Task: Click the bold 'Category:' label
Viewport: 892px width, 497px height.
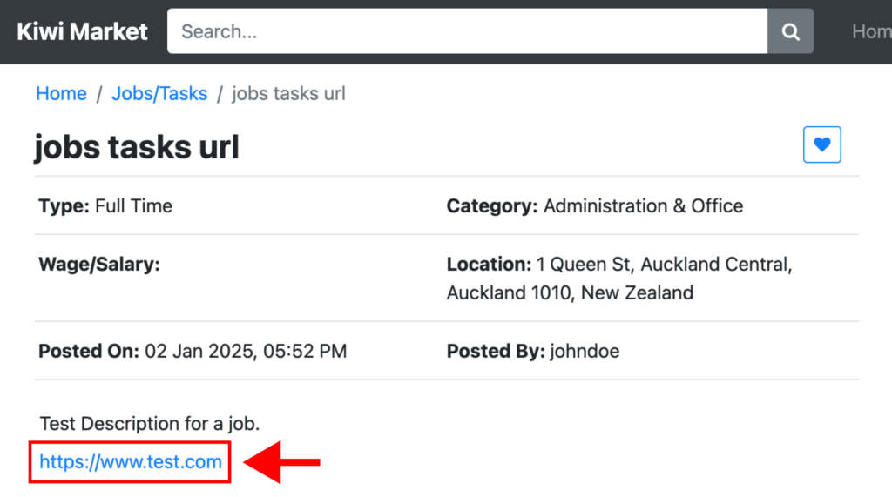Action: click(492, 206)
